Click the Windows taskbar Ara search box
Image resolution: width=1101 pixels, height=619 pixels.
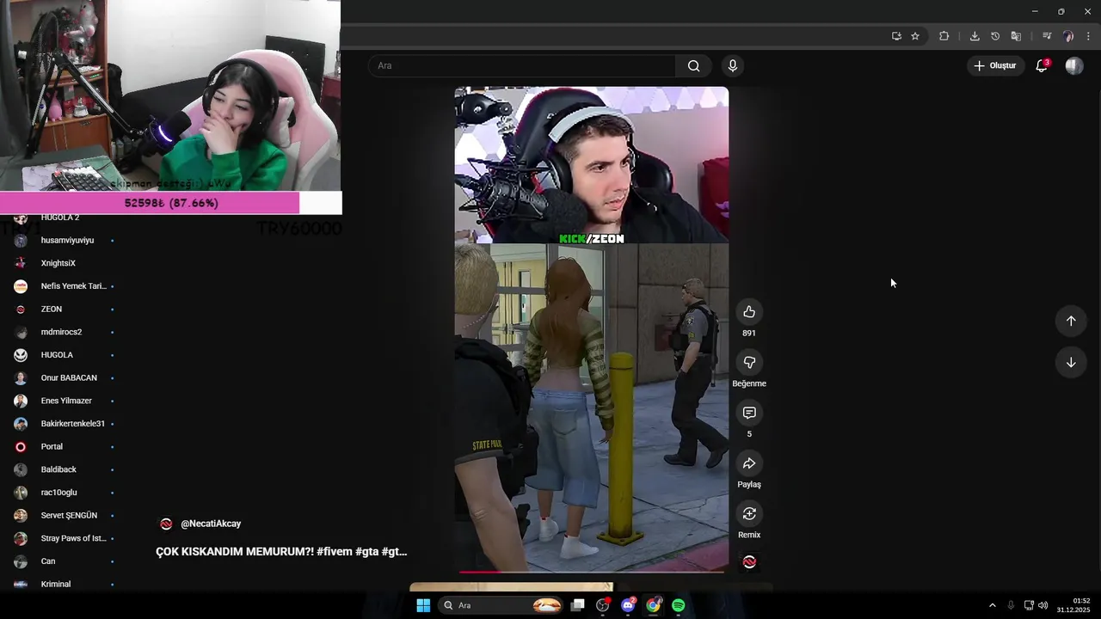tap(501, 605)
